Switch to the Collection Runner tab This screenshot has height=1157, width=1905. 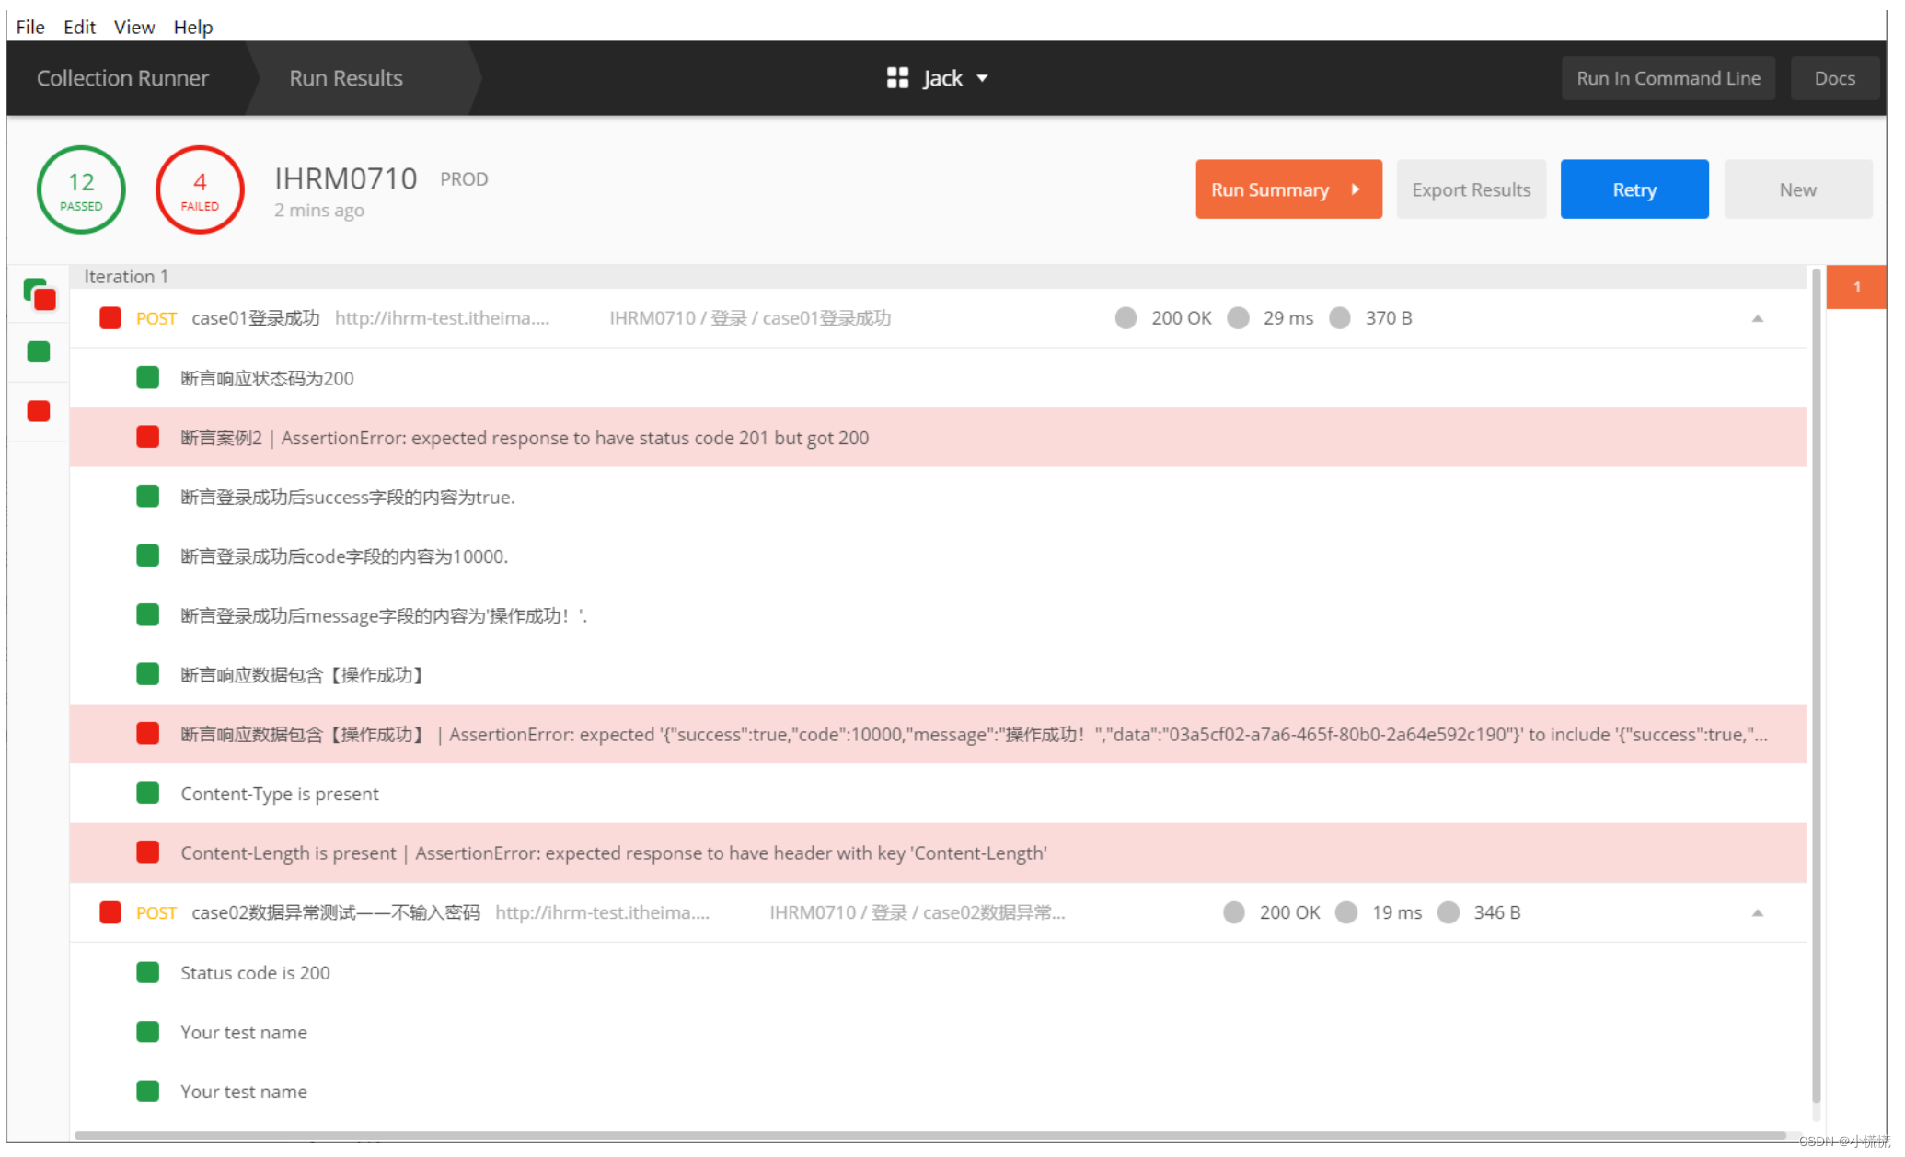122,78
